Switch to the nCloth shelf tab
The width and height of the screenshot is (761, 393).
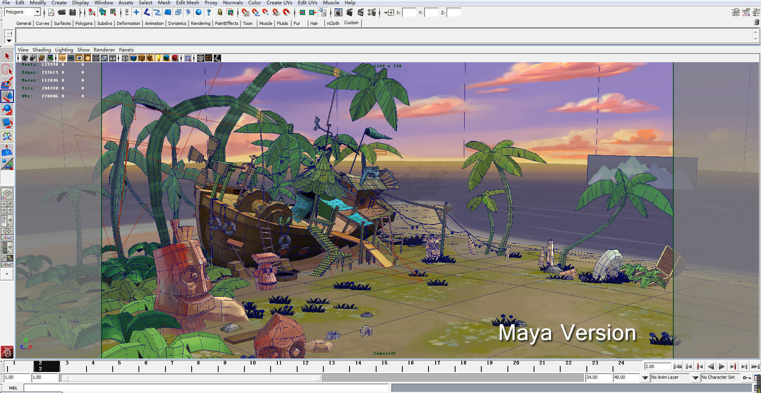click(333, 23)
